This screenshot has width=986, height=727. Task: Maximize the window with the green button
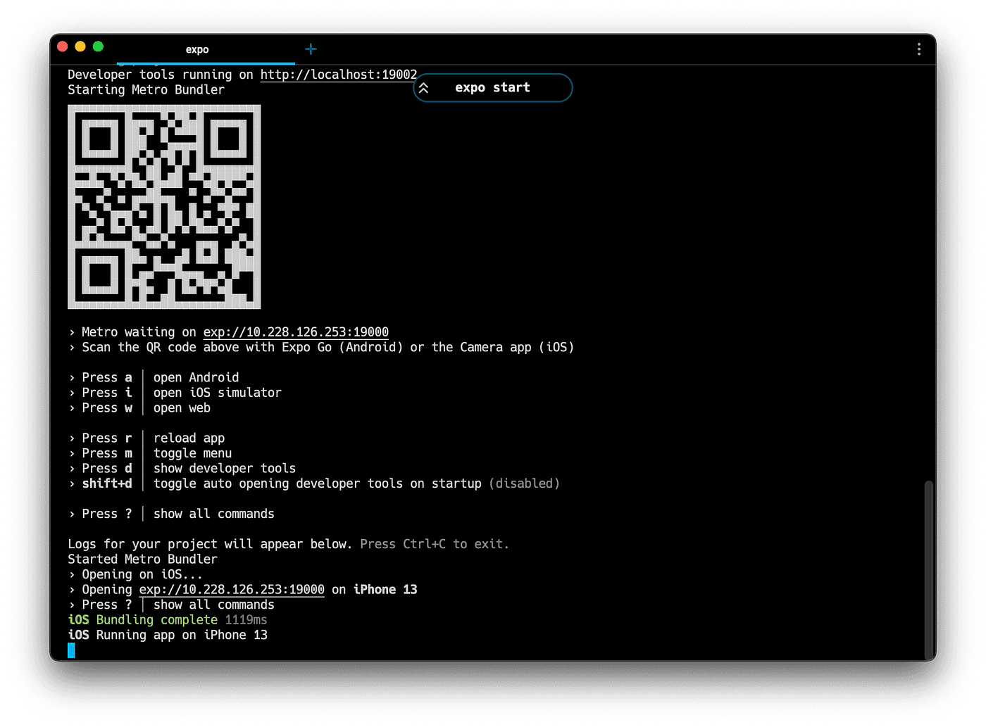coord(99,46)
